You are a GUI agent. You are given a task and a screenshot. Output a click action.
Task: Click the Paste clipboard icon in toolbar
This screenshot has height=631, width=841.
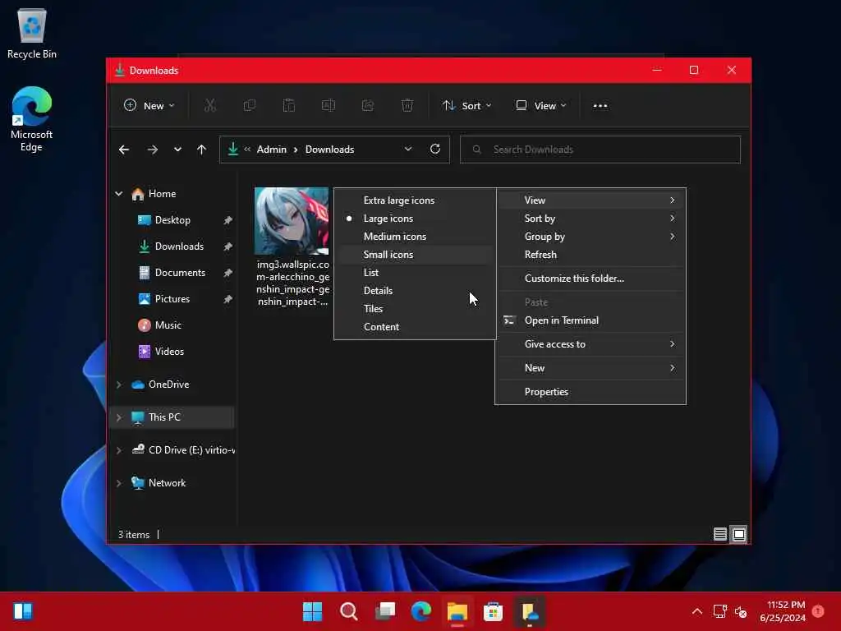289,106
